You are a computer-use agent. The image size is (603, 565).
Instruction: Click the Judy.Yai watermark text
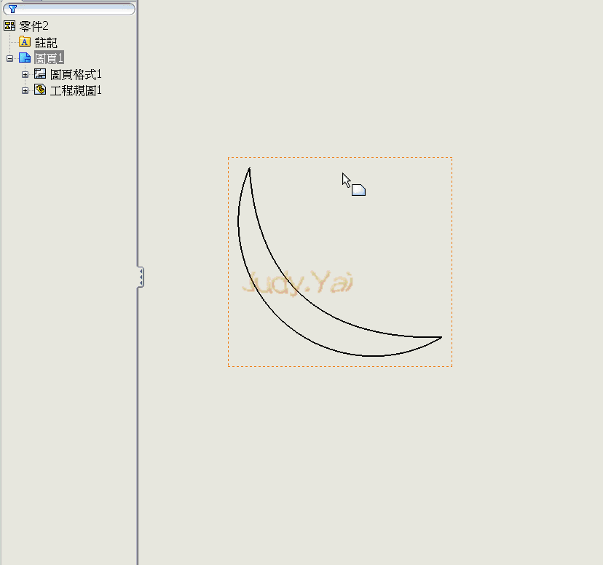[299, 281]
